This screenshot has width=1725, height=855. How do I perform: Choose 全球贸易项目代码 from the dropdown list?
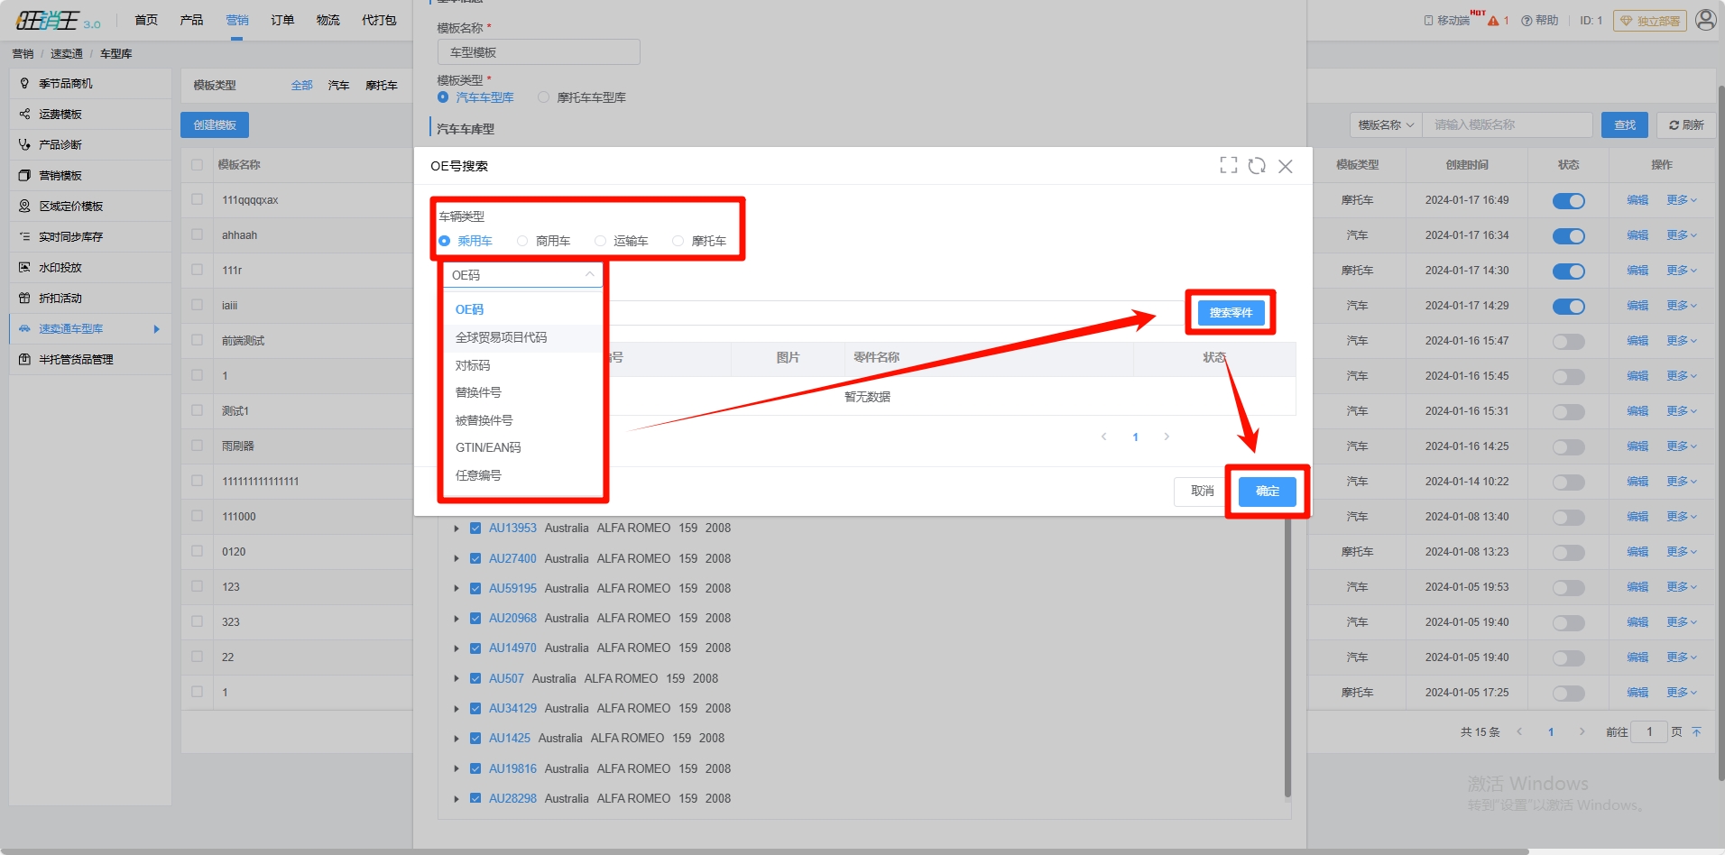[x=501, y=337]
